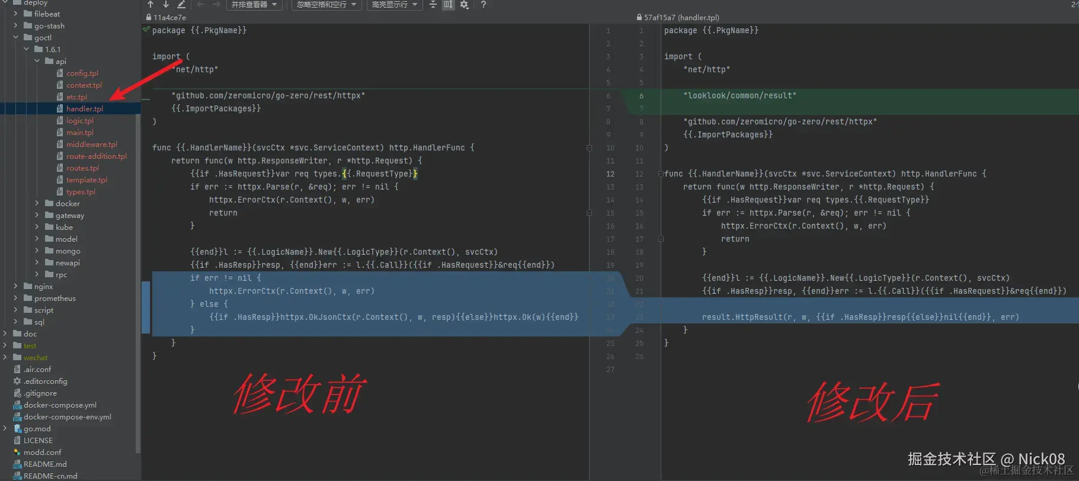Click the forward navigation arrow in diff toolbar
1079x481 pixels.
(216, 4)
